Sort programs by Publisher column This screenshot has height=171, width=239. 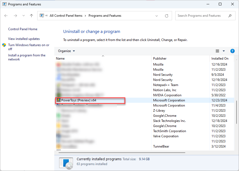coord(160,59)
